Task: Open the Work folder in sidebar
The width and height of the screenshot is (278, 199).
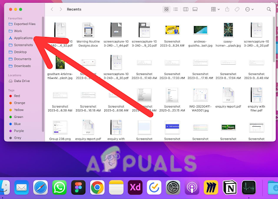Action: 15,31
